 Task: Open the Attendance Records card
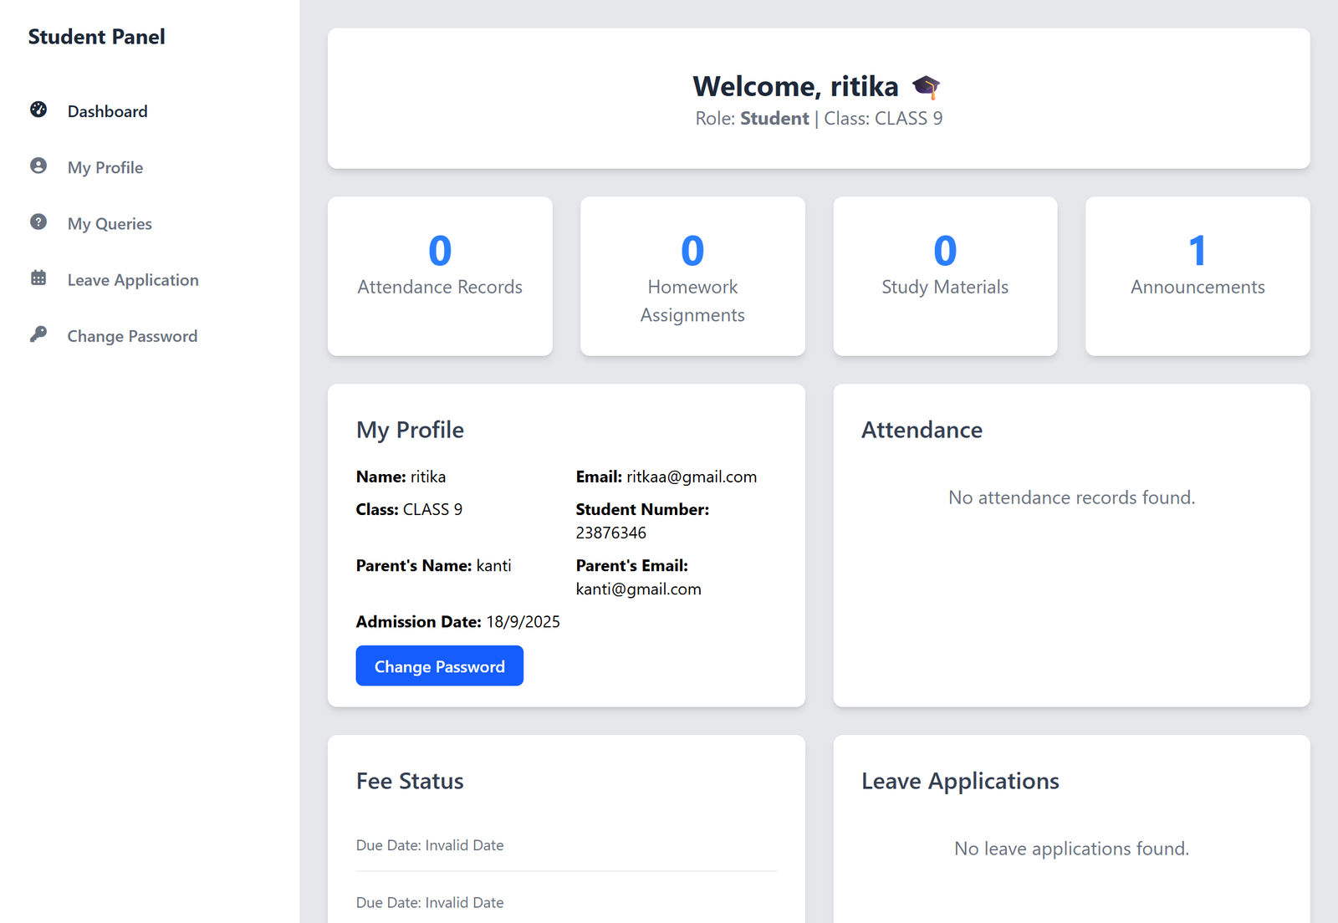[x=440, y=276]
